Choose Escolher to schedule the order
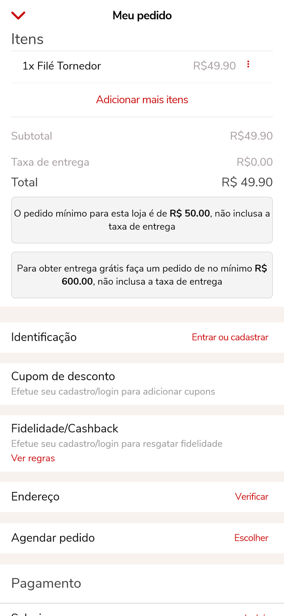The width and height of the screenshot is (284, 616). (251, 538)
